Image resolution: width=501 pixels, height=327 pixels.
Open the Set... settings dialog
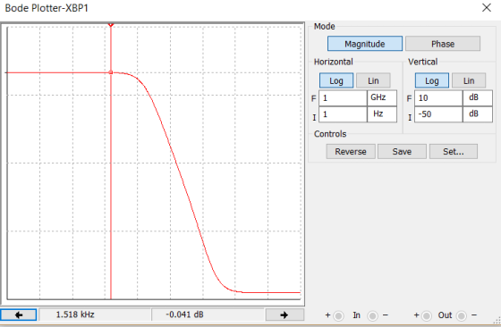tap(454, 152)
